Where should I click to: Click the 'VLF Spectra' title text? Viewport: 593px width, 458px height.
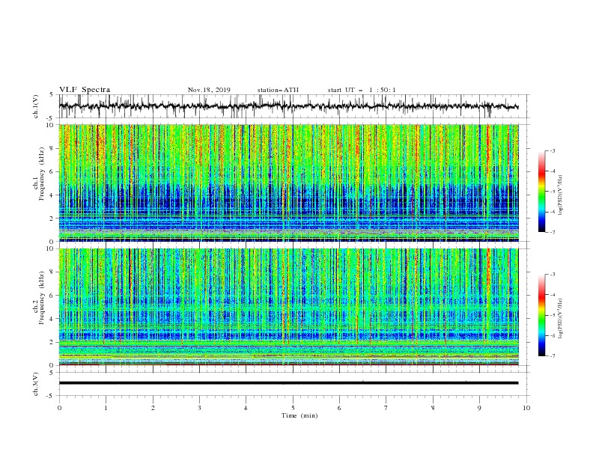point(85,90)
